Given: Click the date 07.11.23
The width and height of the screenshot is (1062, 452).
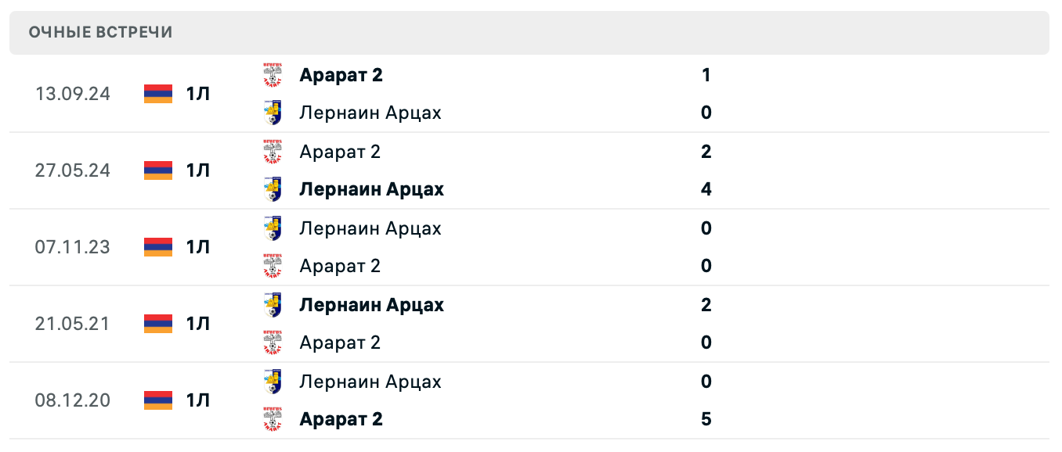Looking at the screenshot, I should [73, 246].
